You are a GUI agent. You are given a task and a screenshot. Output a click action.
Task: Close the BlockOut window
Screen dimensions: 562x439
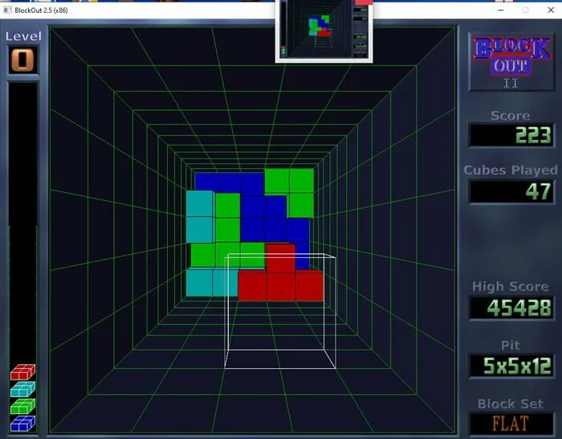point(551,10)
